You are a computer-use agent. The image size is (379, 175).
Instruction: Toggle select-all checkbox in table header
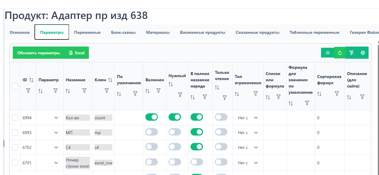tap(15, 86)
